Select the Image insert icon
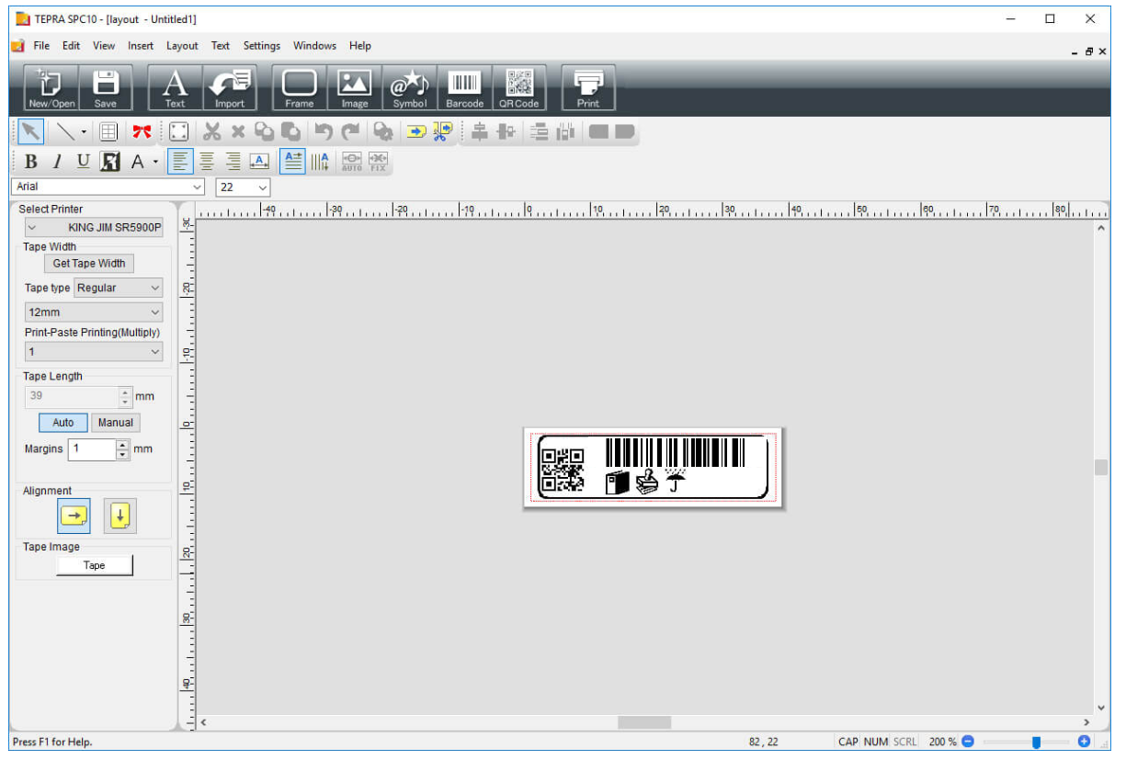1126x760 pixels. [355, 88]
